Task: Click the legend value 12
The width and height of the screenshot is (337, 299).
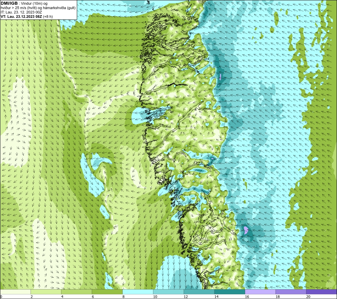Action: point(186,297)
